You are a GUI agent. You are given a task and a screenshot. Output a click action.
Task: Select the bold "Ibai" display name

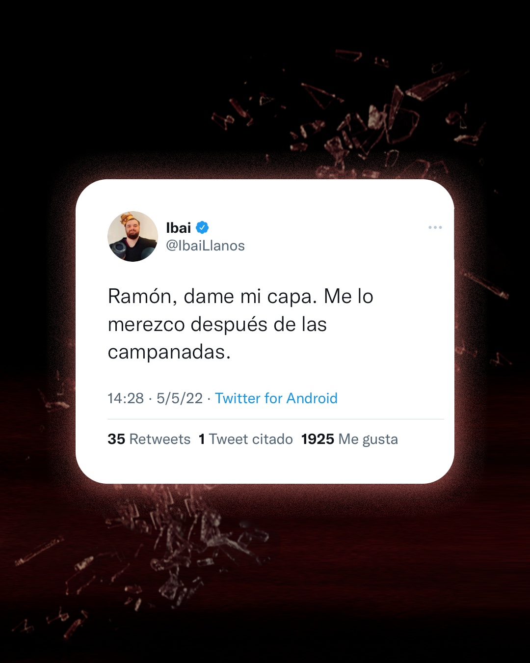pos(179,227)
